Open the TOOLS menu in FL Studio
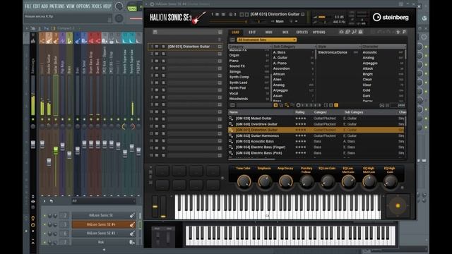The image size is (452, 254). point(97,6)
